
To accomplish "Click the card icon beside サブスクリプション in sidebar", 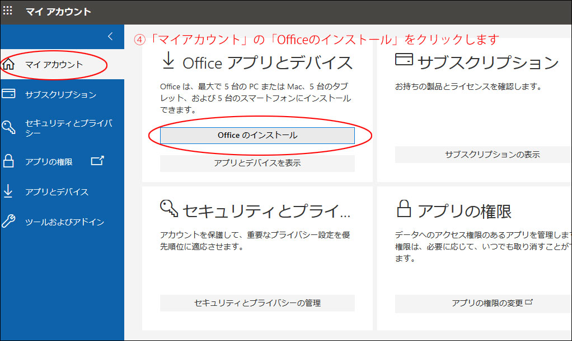I will [8, 94].
